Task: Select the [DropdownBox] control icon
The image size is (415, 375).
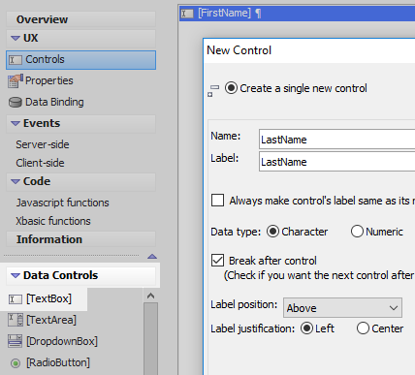Action: click(16, 341)
